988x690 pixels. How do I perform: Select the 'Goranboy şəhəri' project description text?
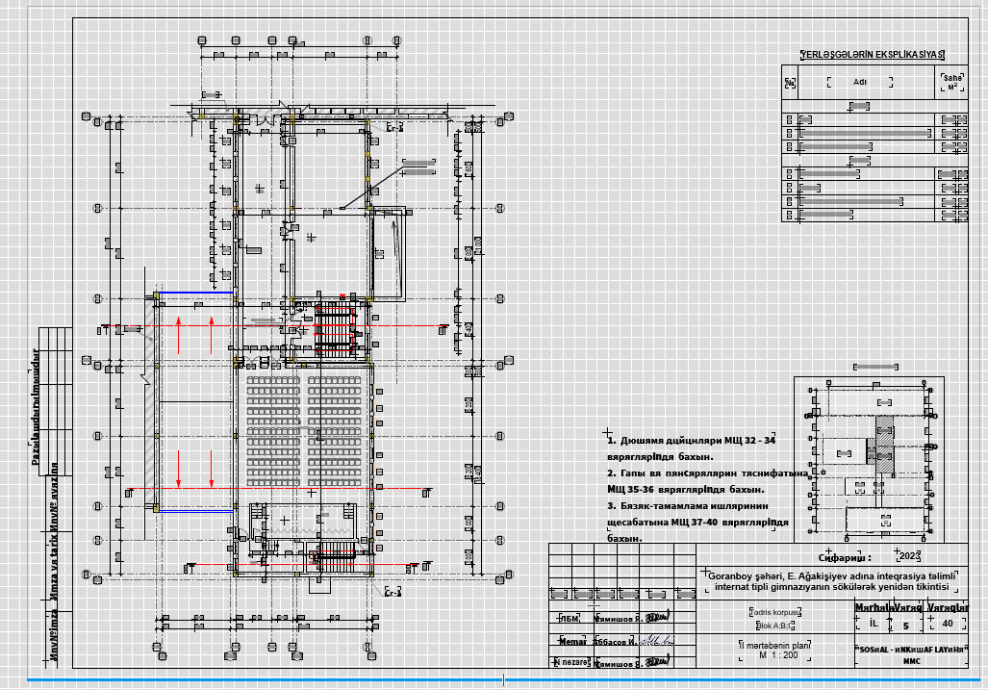(x=828, y=580)
